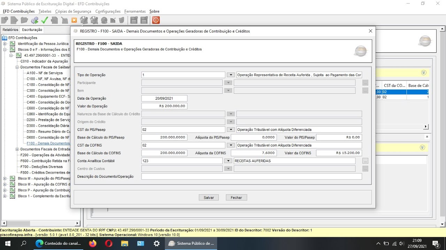Expand Bloco 1 Complemento da Escrituração

[x=5, y=196]
